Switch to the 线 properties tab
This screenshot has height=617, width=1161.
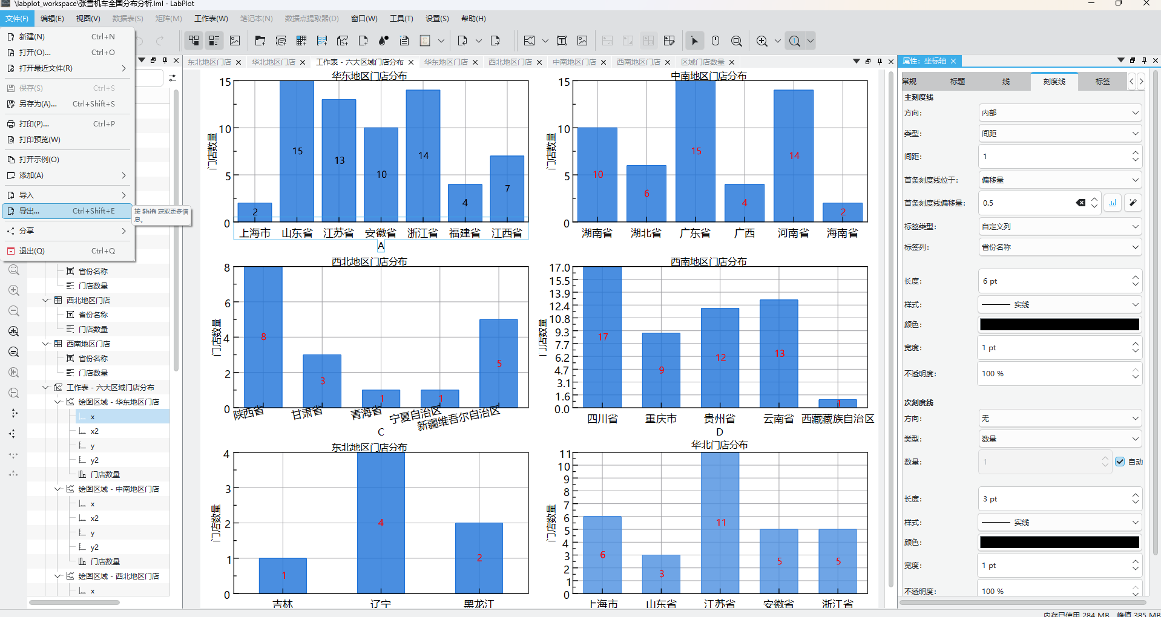tap(1006, 81)
